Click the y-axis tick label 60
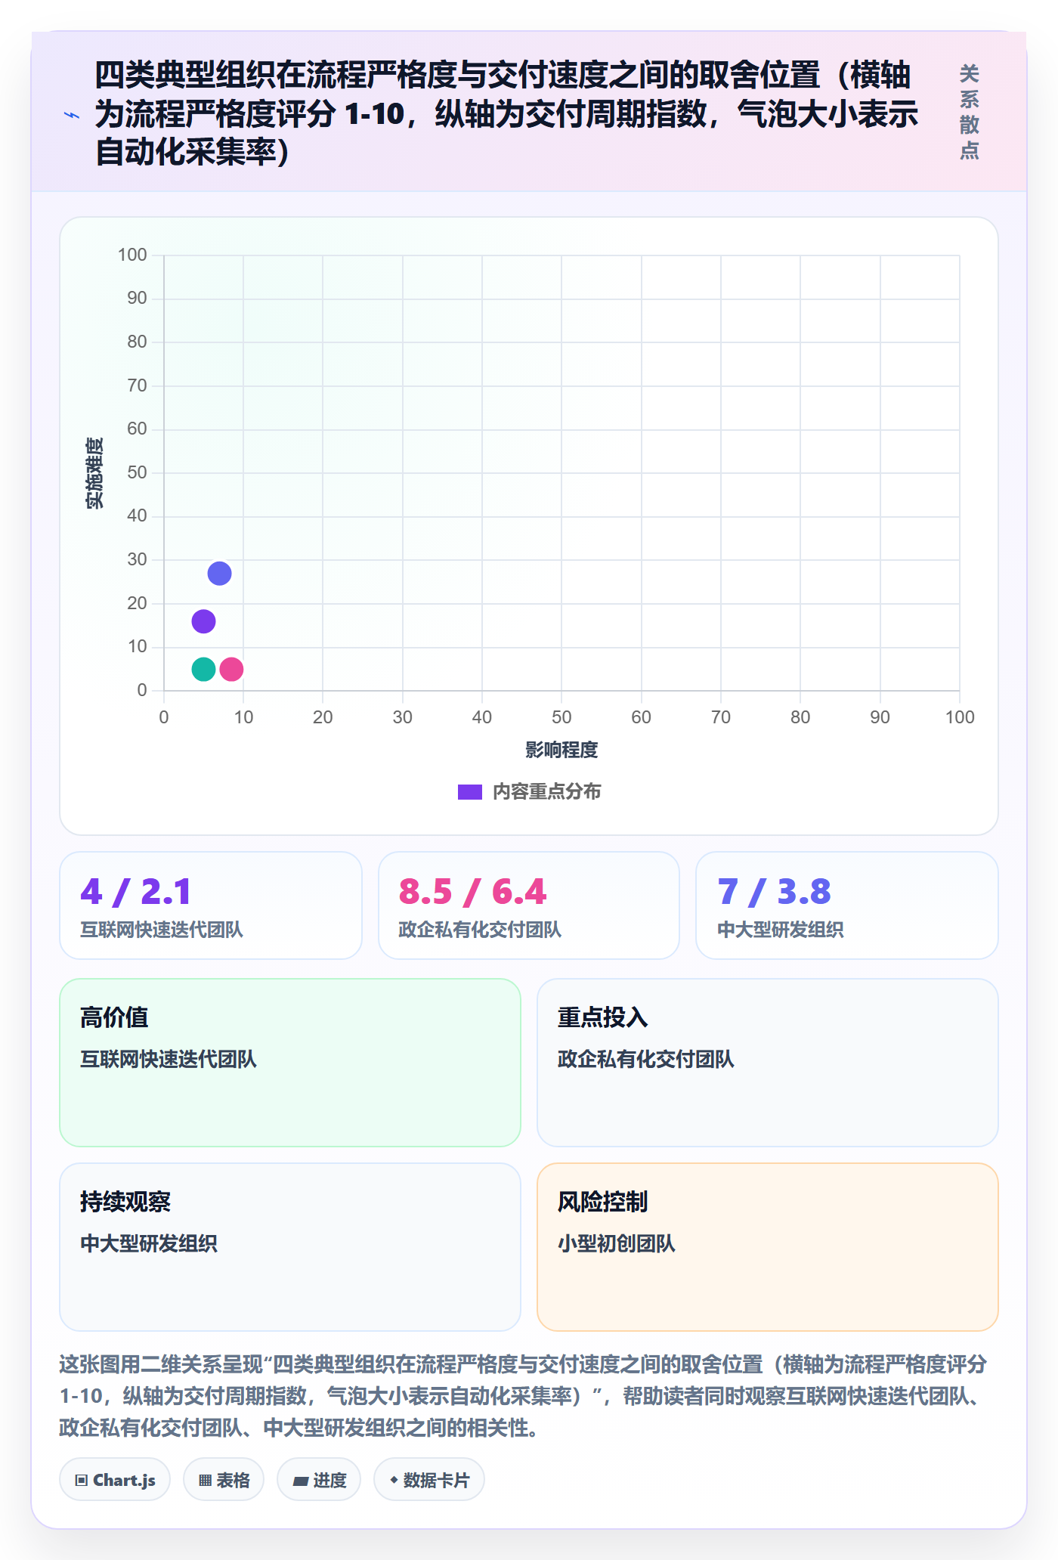This screenshot has width=1058, height=1560. [x=137, y=429]
